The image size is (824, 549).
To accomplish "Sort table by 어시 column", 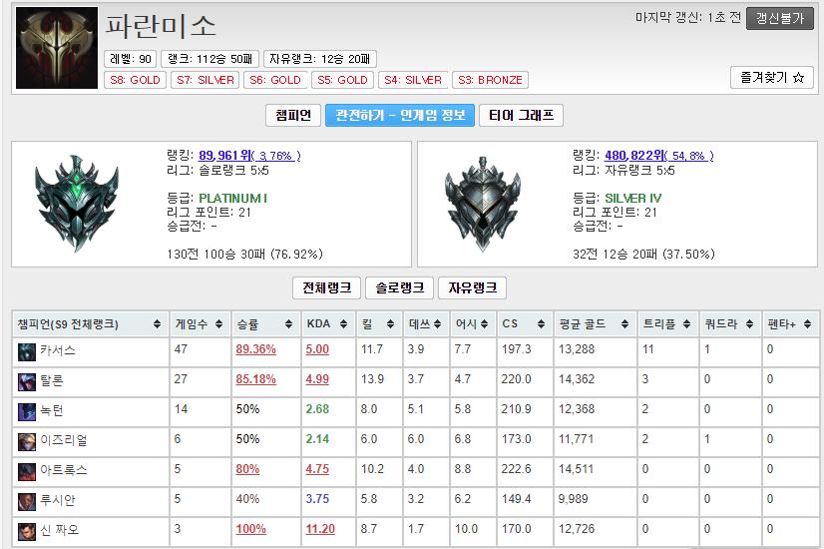I will pos(473,324).
